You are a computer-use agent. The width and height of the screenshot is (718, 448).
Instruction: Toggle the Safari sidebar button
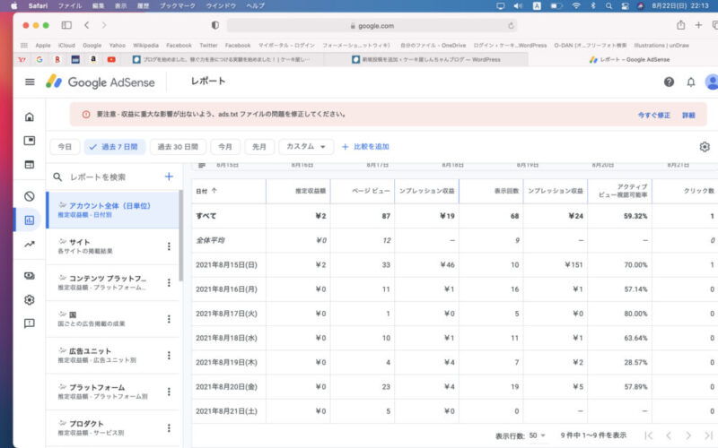click(x=66, y=25)
